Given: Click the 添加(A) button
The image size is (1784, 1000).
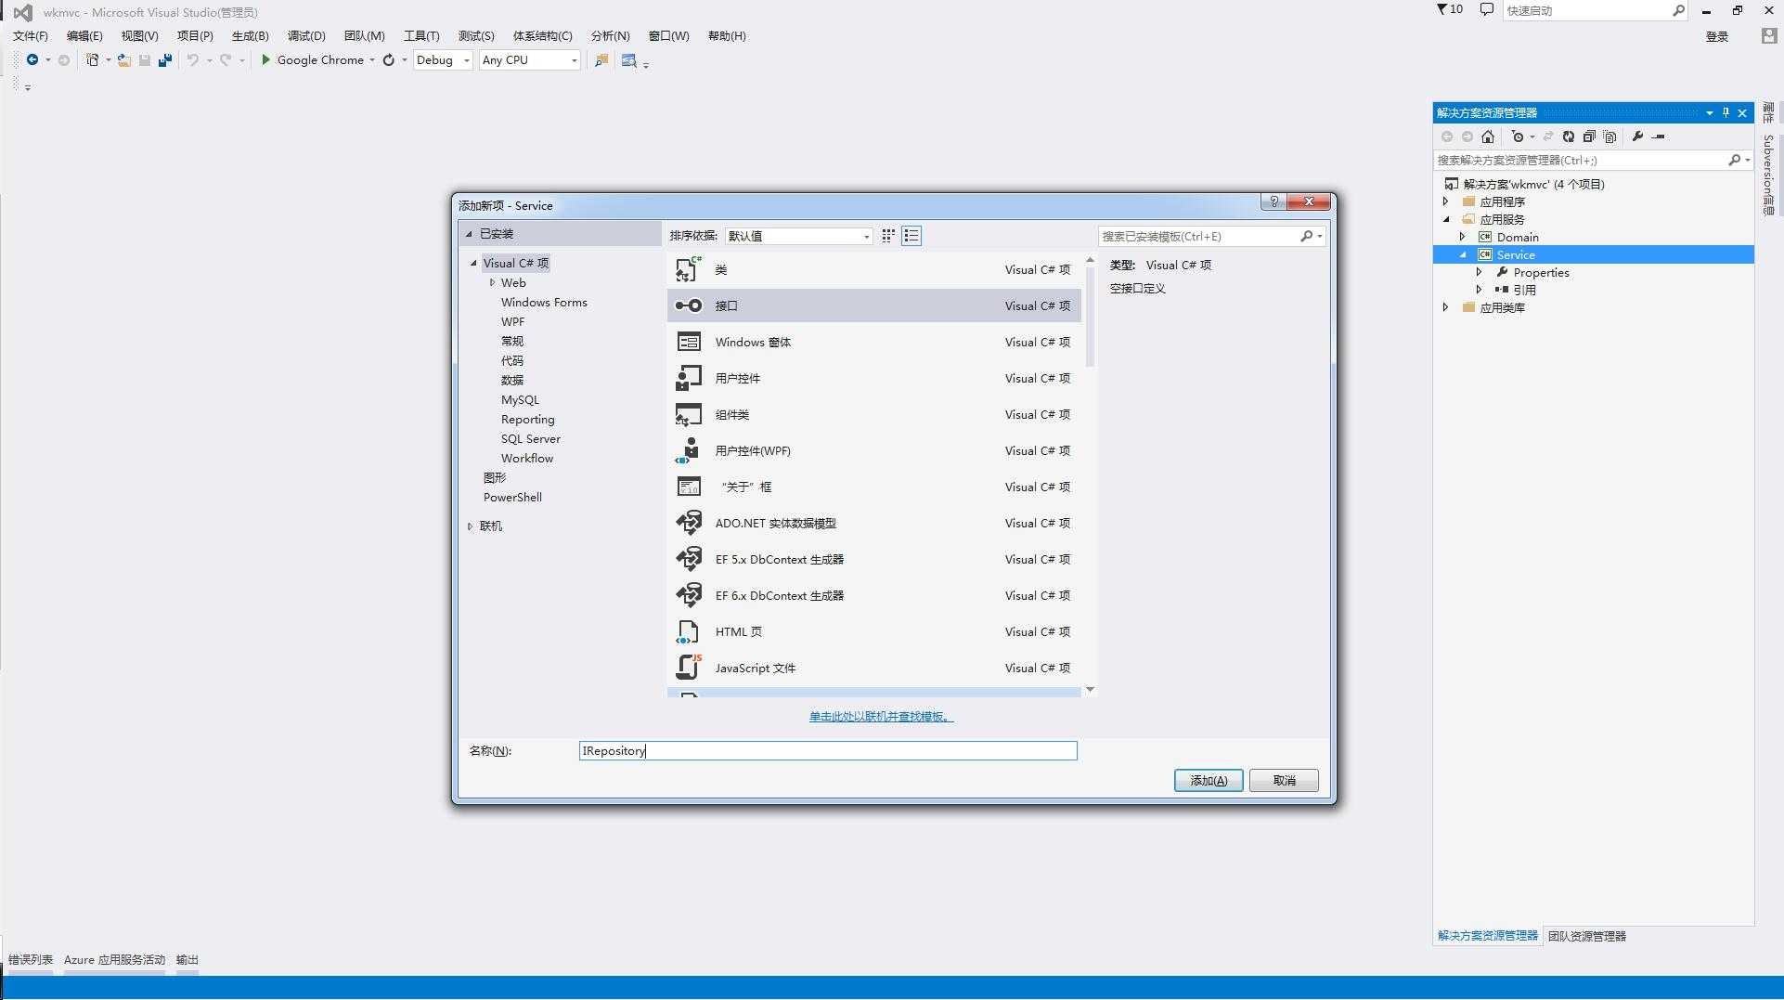Looking at the screenshot, I should (x=1209, y=780).
